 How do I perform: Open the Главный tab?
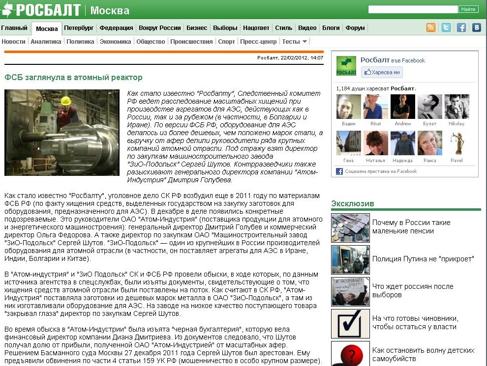(14, 28)
